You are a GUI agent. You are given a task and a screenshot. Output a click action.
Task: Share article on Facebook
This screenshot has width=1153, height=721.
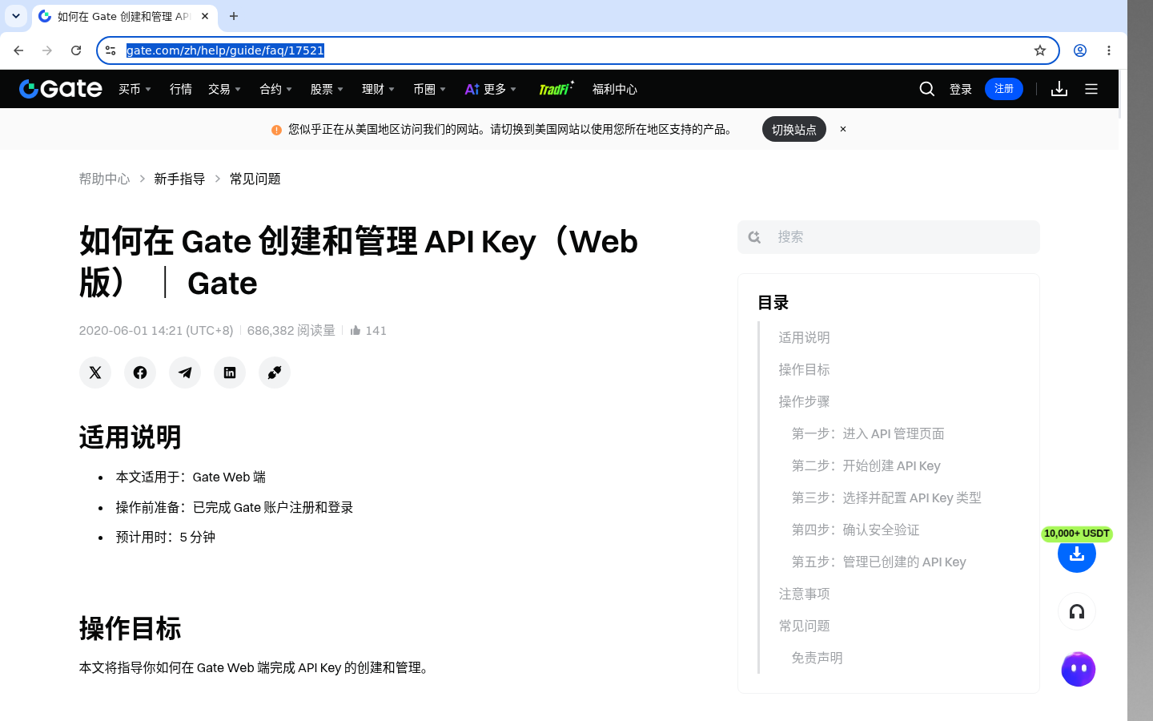coord(140,373)
